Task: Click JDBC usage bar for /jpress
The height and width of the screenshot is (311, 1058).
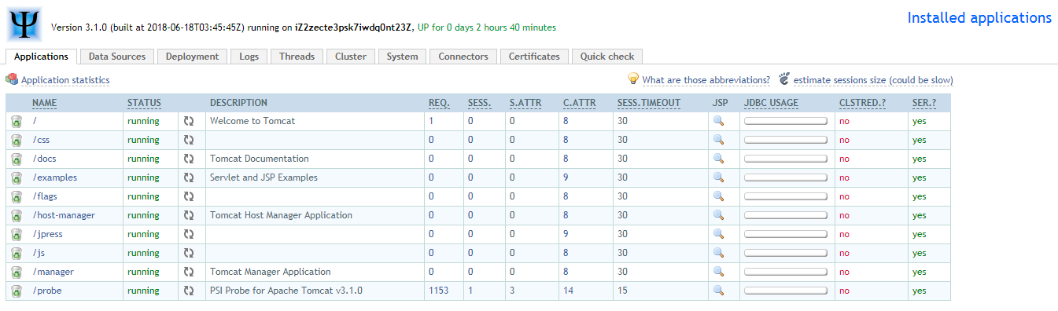Action: click(786, 235)
